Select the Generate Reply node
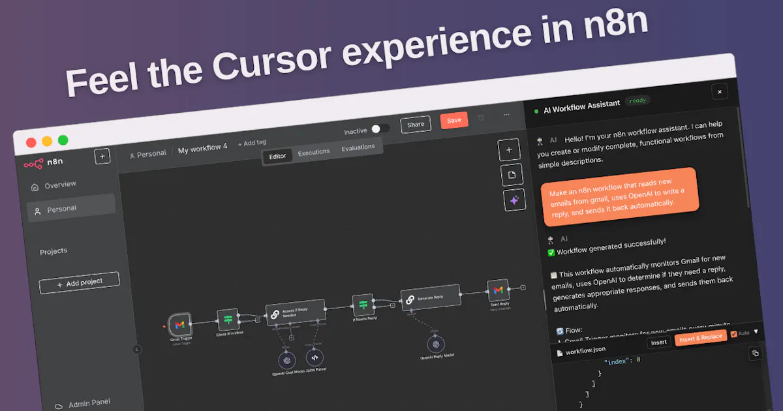Viewport: 783px width, 411px height. pos(430,298)
